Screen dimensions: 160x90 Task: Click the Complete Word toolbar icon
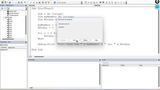pyautogui.click(x=97, y=2)
